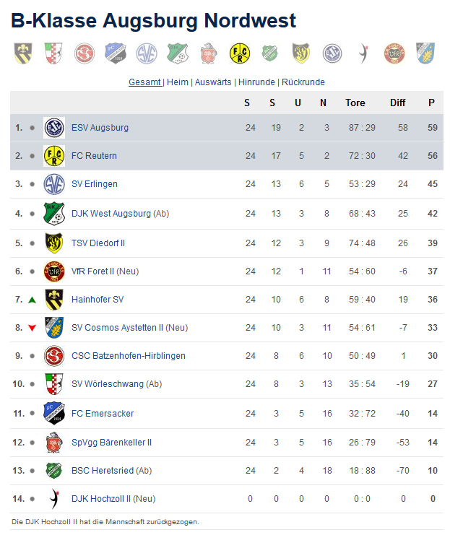Screen dimensions: 450x535
Task: Click the Hainhofer SV crest in logo strip
Action: pyautogui.click(x=23, y=53)
